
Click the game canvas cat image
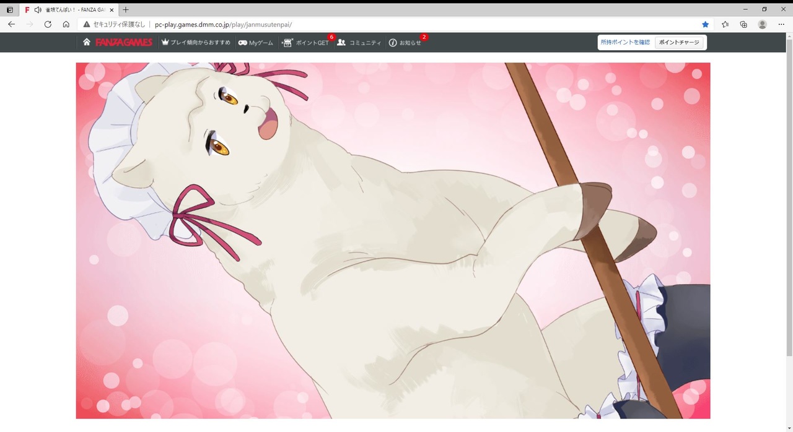[x=393, y=240]
